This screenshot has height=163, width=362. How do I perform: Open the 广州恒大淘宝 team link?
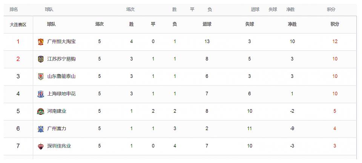(x=61, y=41)
